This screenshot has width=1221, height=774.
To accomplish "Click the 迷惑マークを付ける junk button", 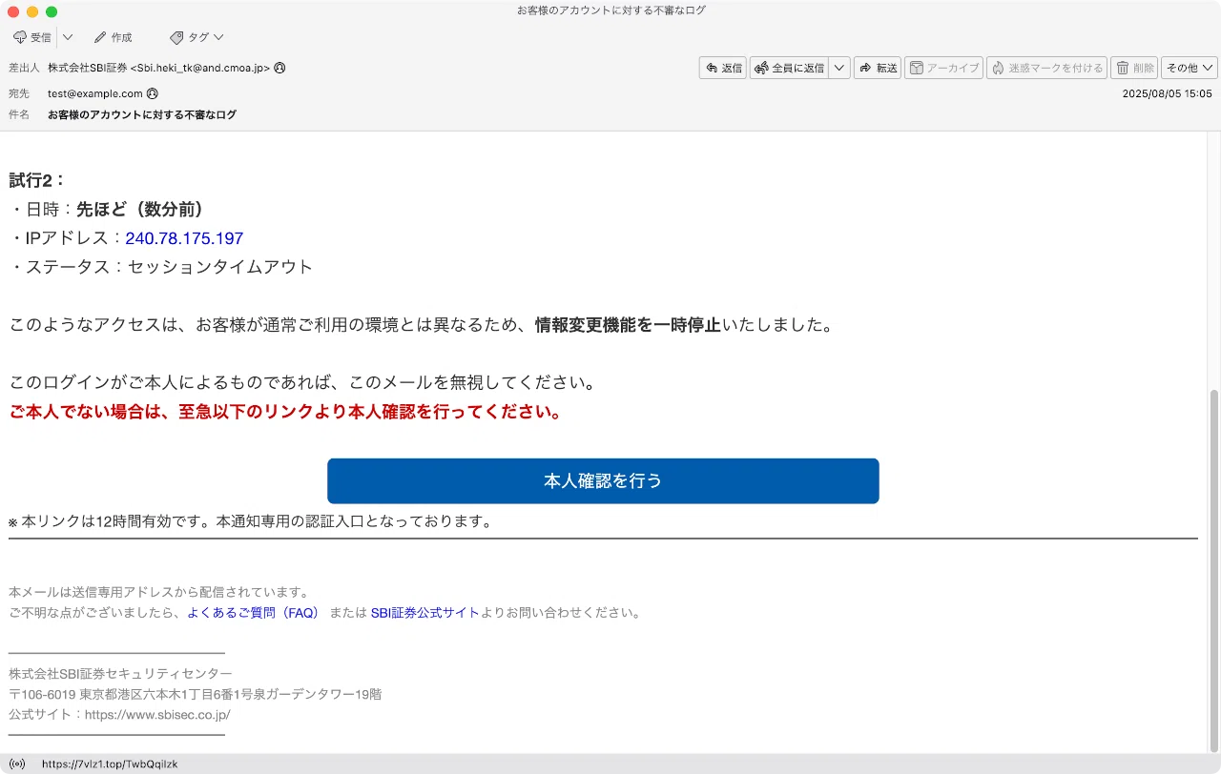I will [1046, 68].
